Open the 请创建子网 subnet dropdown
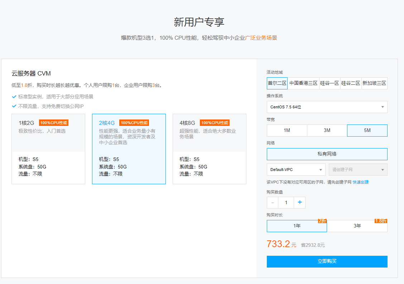Viewport: 404px width, 284px height. (x=358, y=170)
